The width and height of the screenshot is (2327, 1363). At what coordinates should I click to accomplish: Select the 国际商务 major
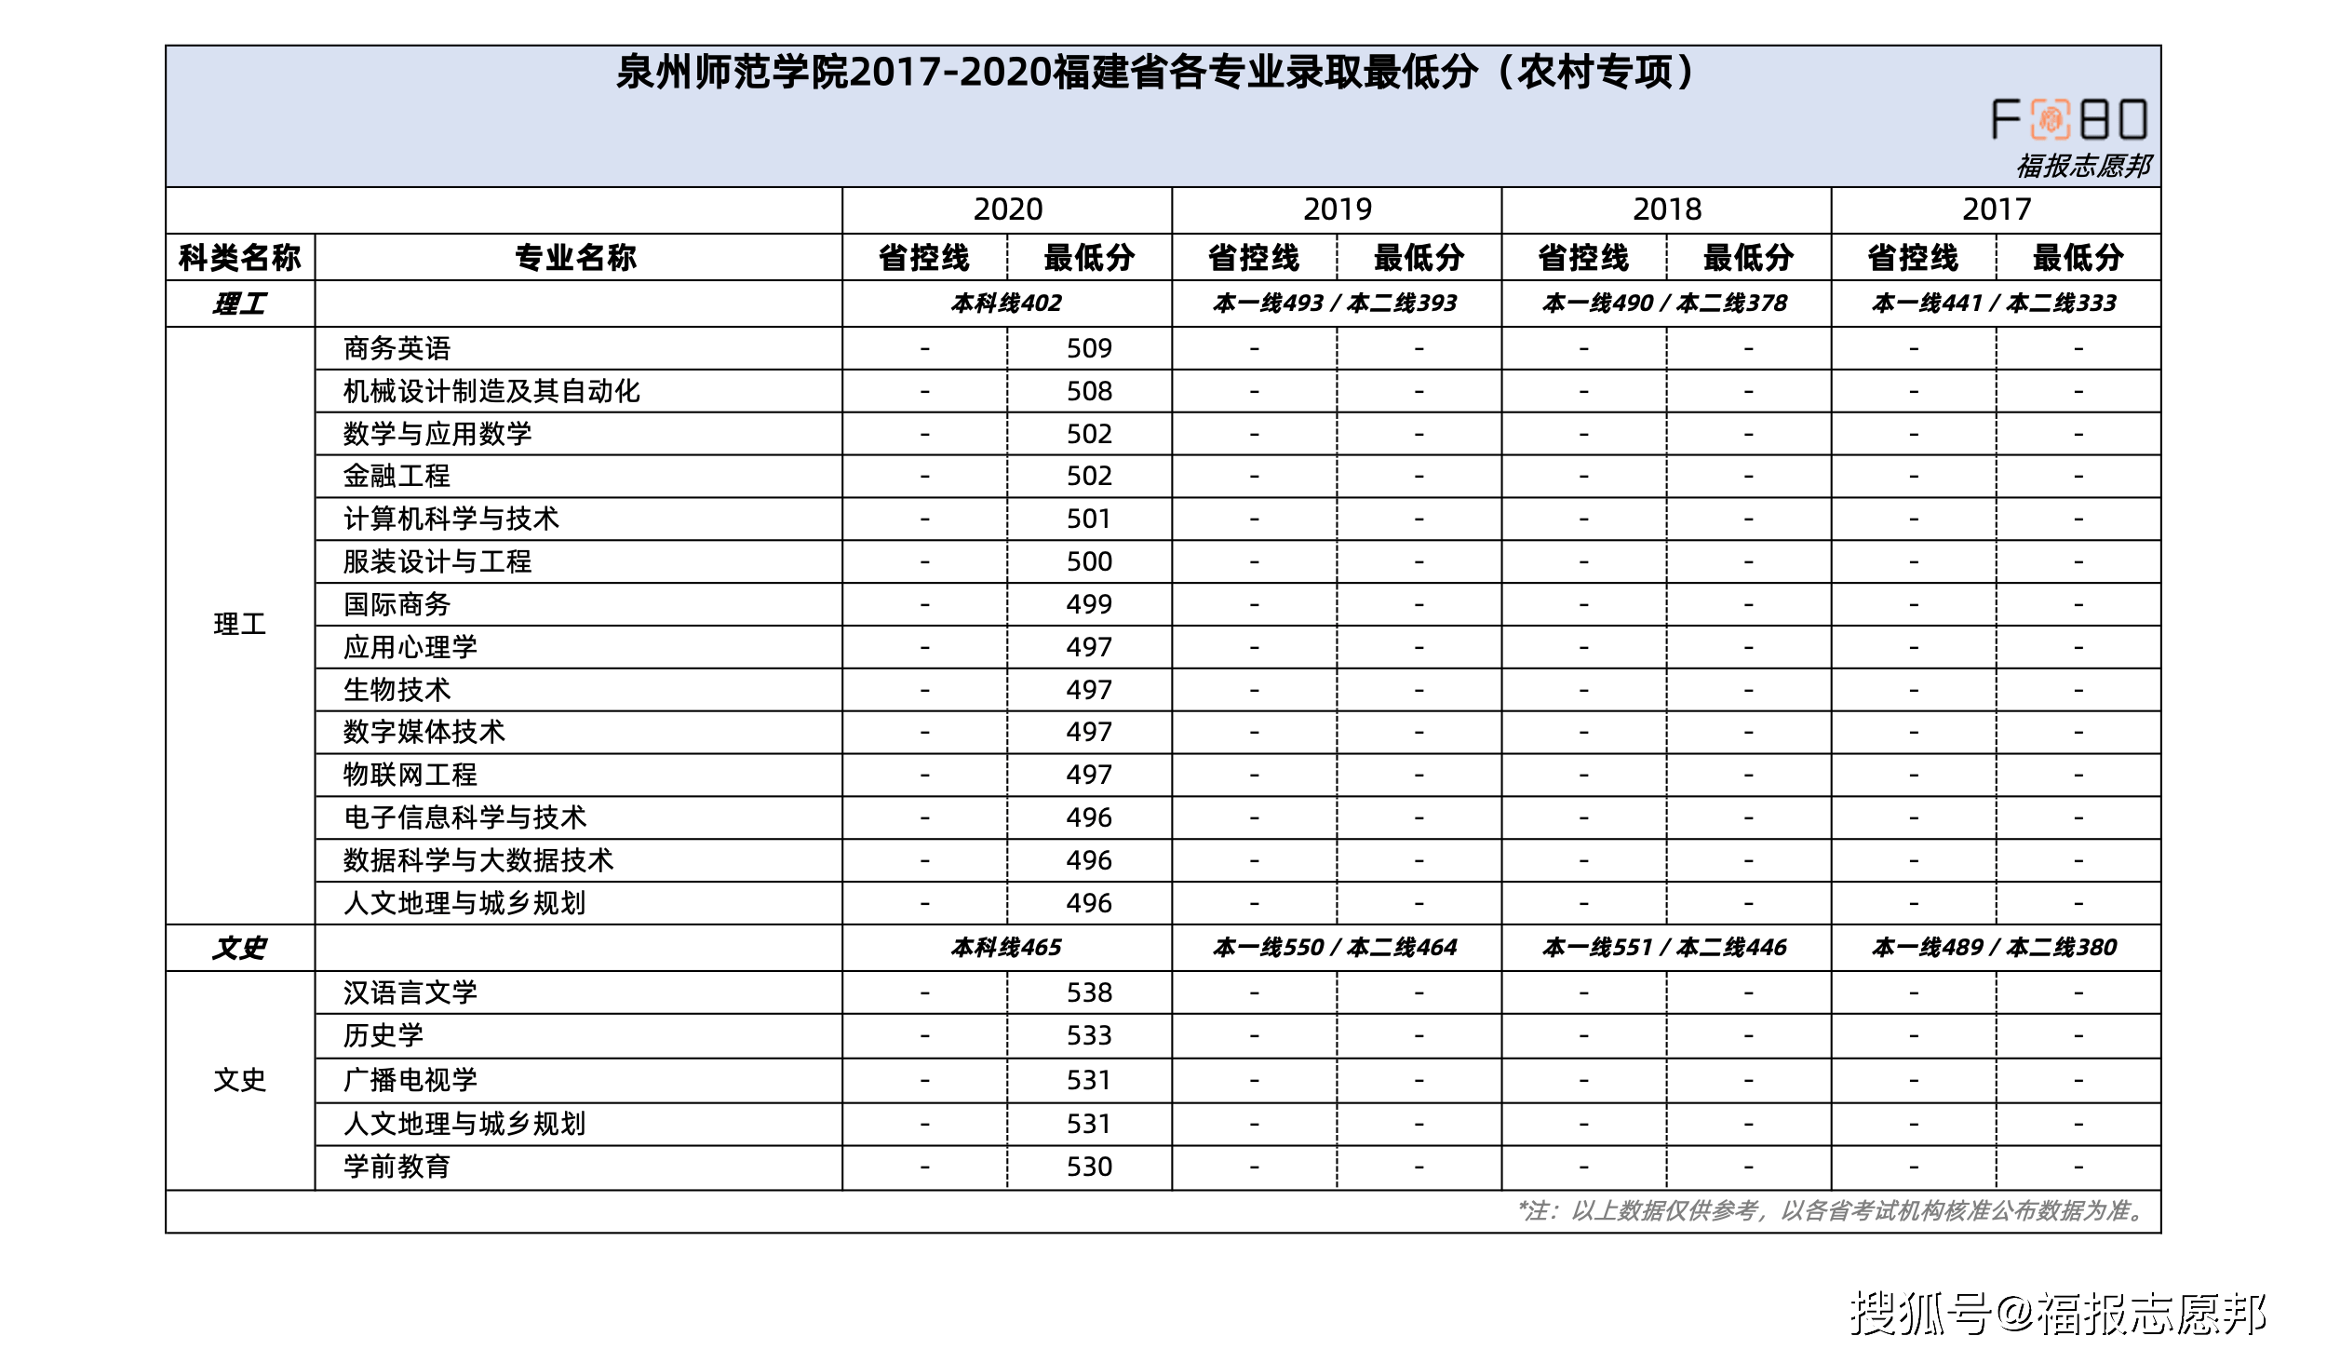click(397, 604)
